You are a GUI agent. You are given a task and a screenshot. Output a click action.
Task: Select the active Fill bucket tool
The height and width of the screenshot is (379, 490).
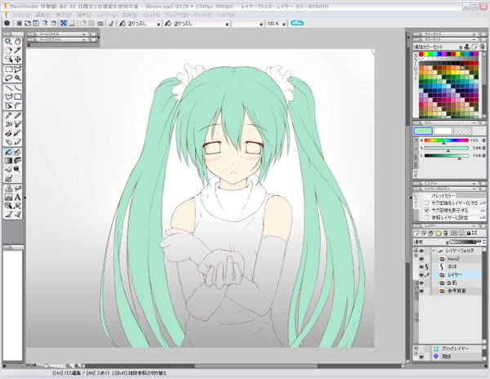(8, 152)
